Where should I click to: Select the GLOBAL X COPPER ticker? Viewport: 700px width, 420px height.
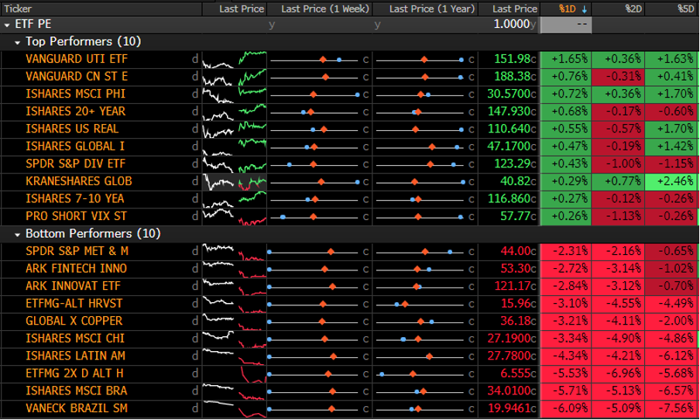(x=74, y=321)
